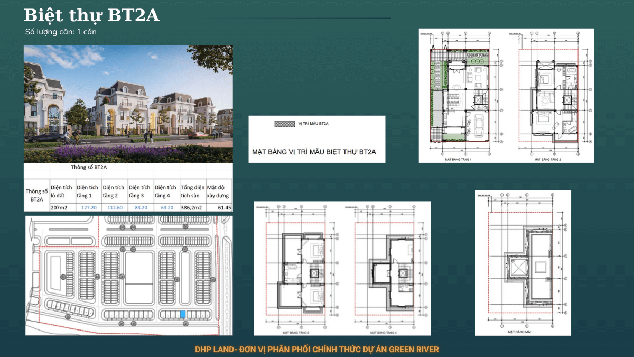
Task: Open the Mặt bằng tầng 4 floor plan
Action: click(388, 268)
